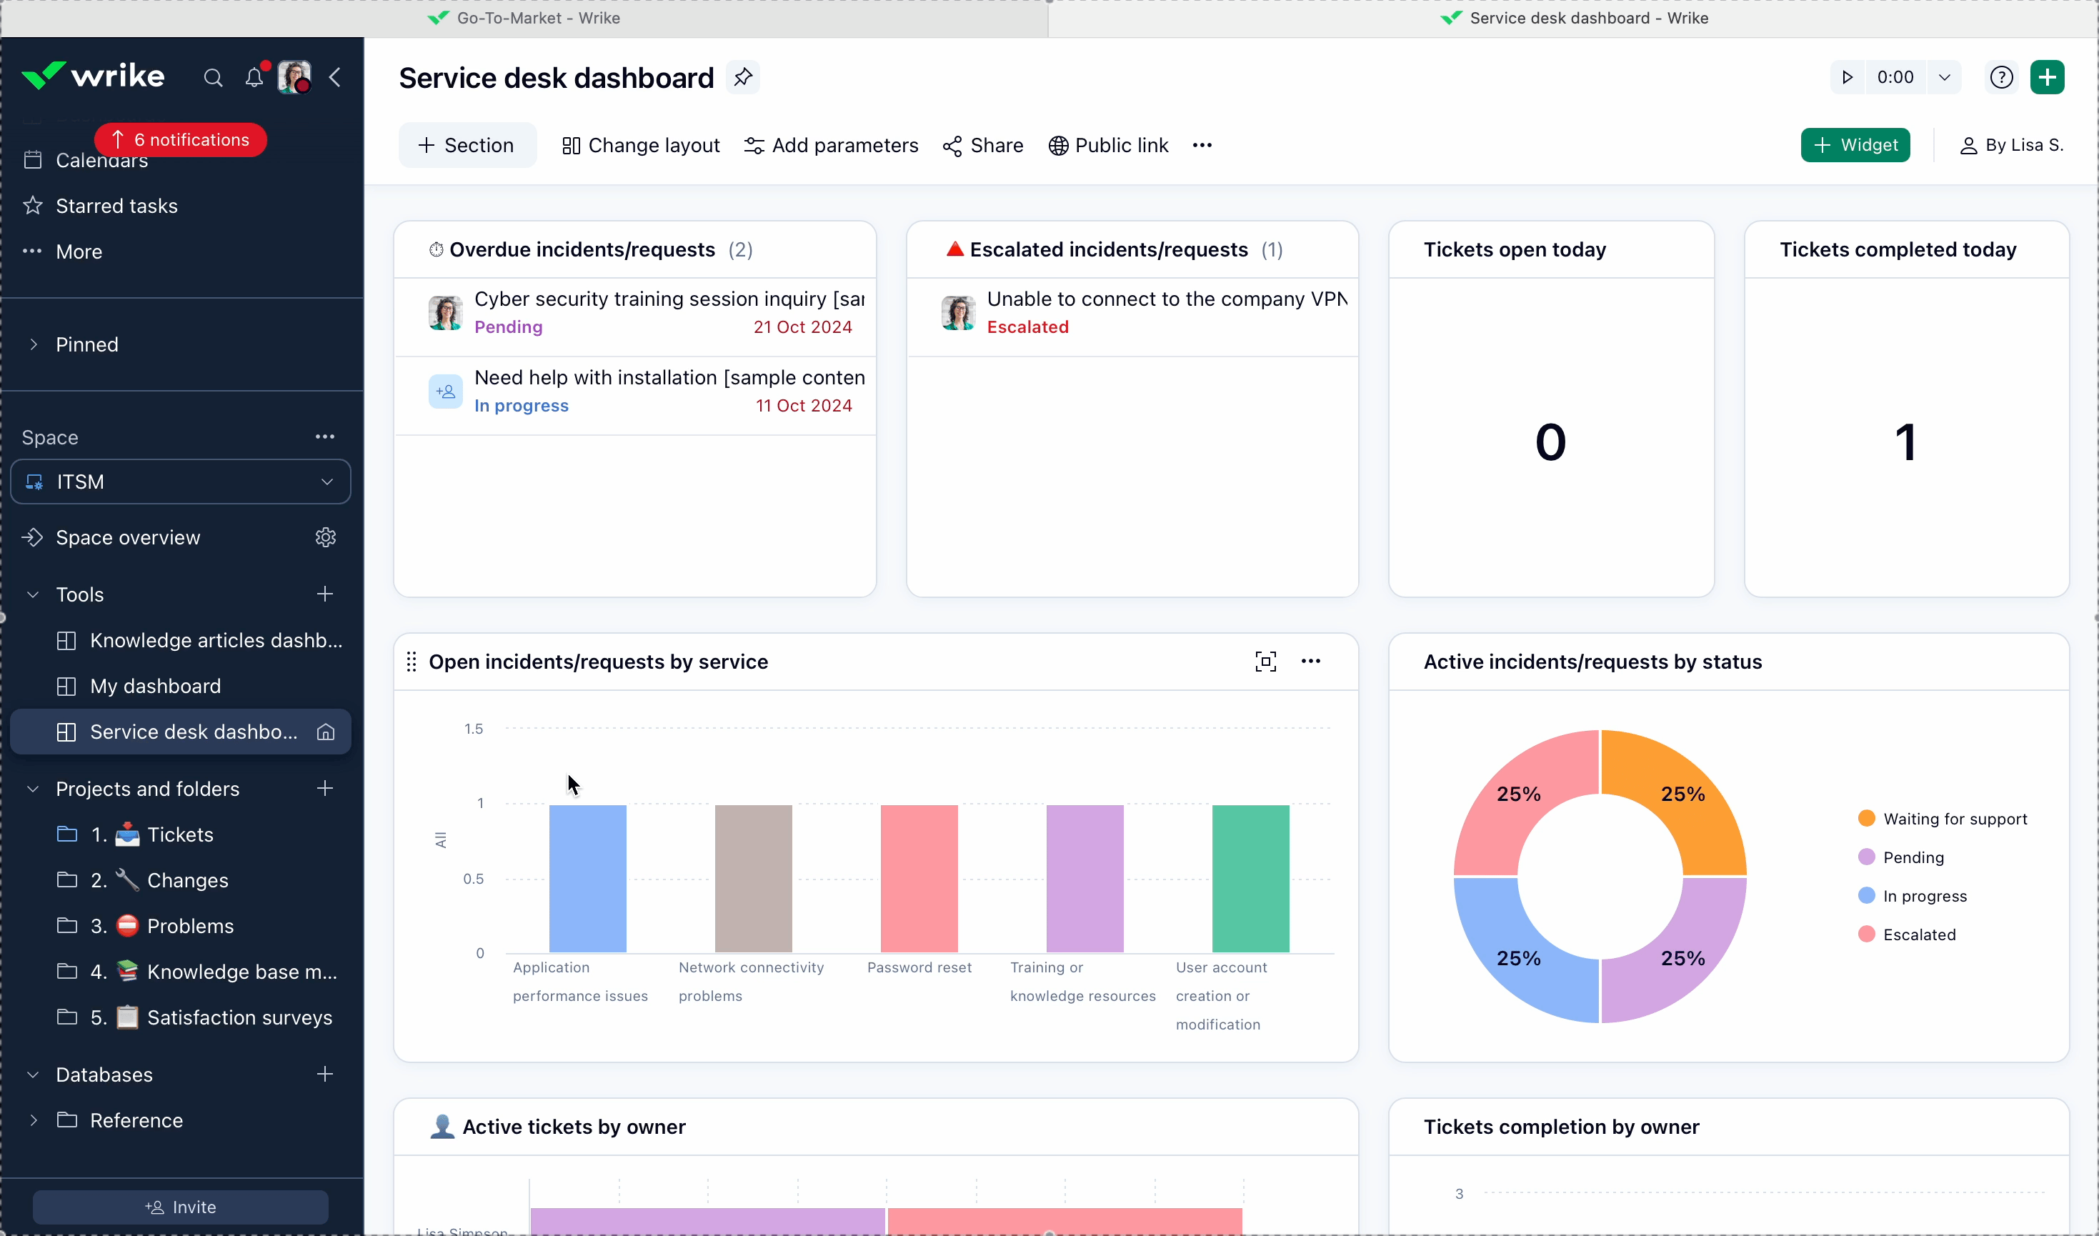Open the notifications bell

coord(254,79)
